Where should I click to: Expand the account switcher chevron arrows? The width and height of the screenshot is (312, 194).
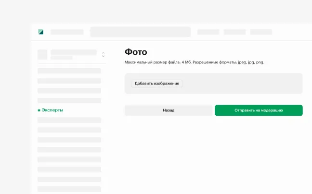click(103, 54)
